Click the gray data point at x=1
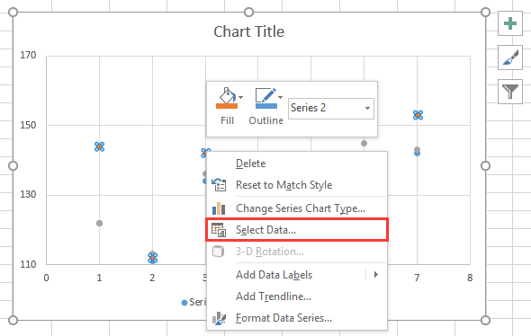The image size is (531, 336). [99, 223]
